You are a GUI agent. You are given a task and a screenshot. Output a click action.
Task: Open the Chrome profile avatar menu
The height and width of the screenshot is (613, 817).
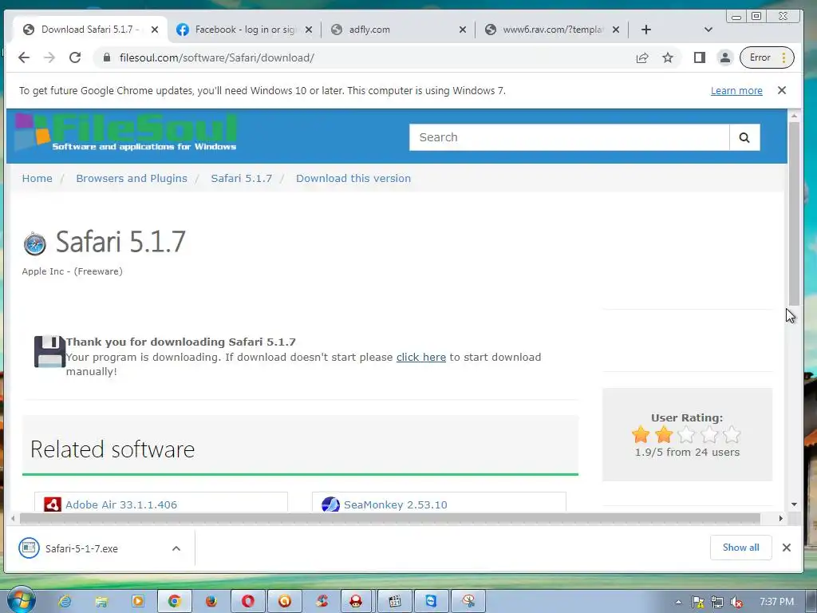pos(724,57)
